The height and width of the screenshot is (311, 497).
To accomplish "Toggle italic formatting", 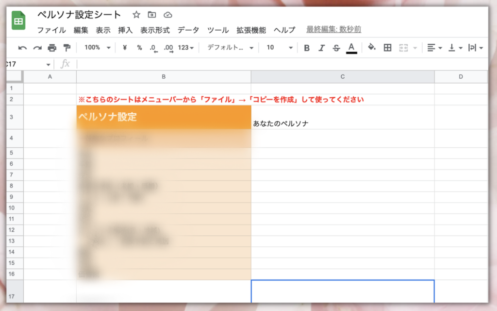I will [x=321, y=48].
